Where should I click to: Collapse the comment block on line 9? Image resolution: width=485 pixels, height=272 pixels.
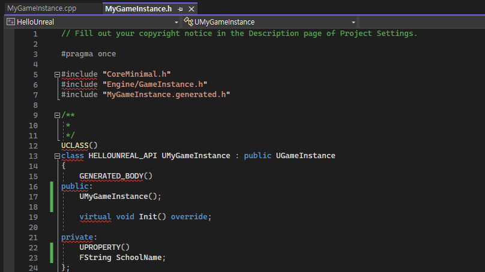[57, 115]
